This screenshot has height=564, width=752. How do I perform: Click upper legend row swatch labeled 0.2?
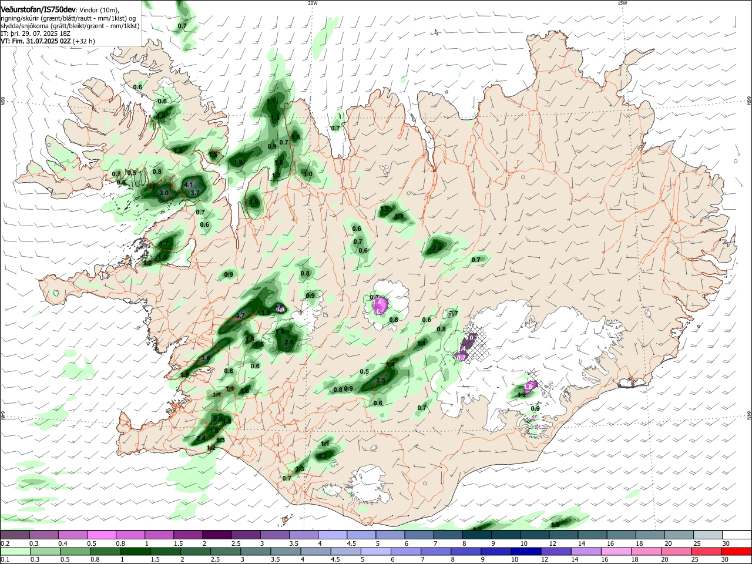click(x=15, y=535)
